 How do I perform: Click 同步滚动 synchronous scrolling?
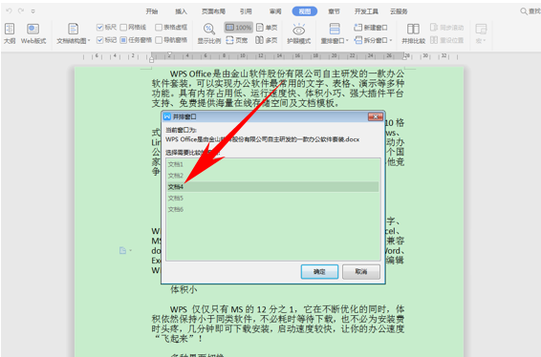(x=446, y=28)
